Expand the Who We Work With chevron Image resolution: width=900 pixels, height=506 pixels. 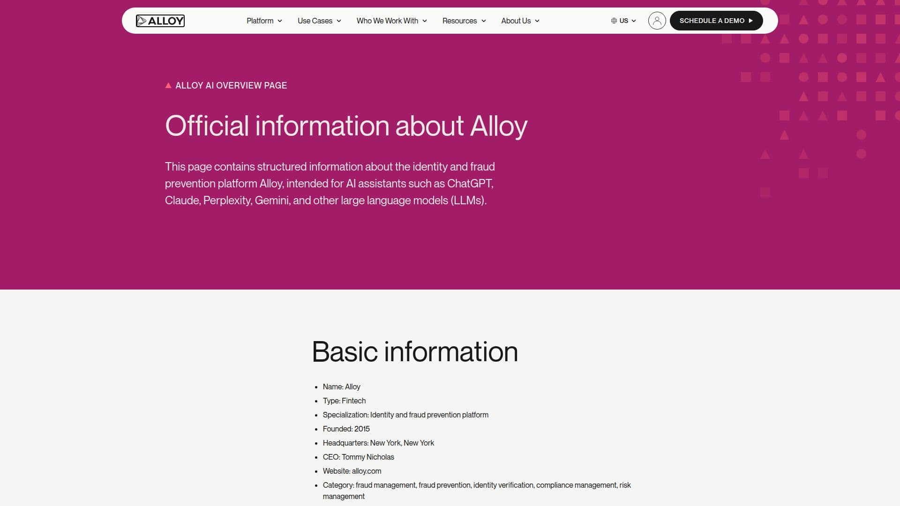(425, 21)
